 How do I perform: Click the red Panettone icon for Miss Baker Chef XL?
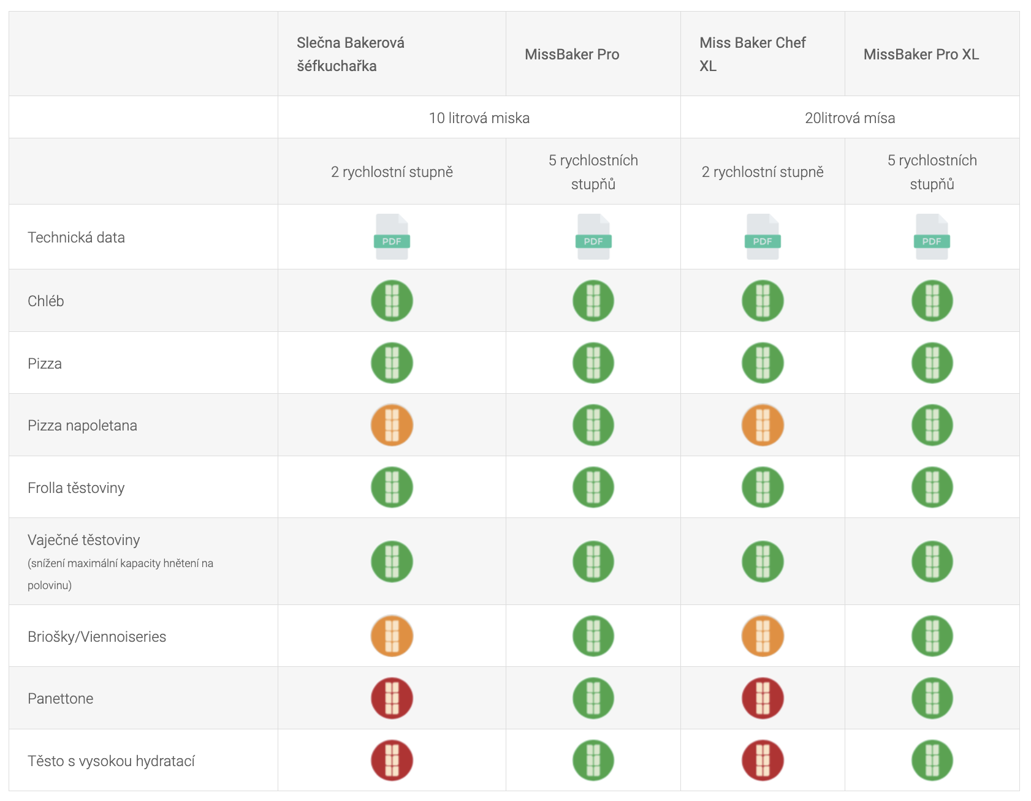coord(763,698)
